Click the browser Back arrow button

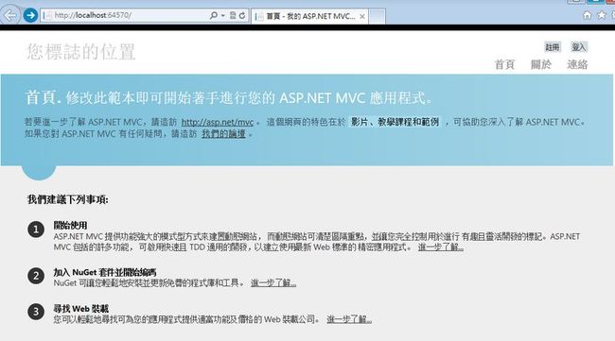click(10, 15)
